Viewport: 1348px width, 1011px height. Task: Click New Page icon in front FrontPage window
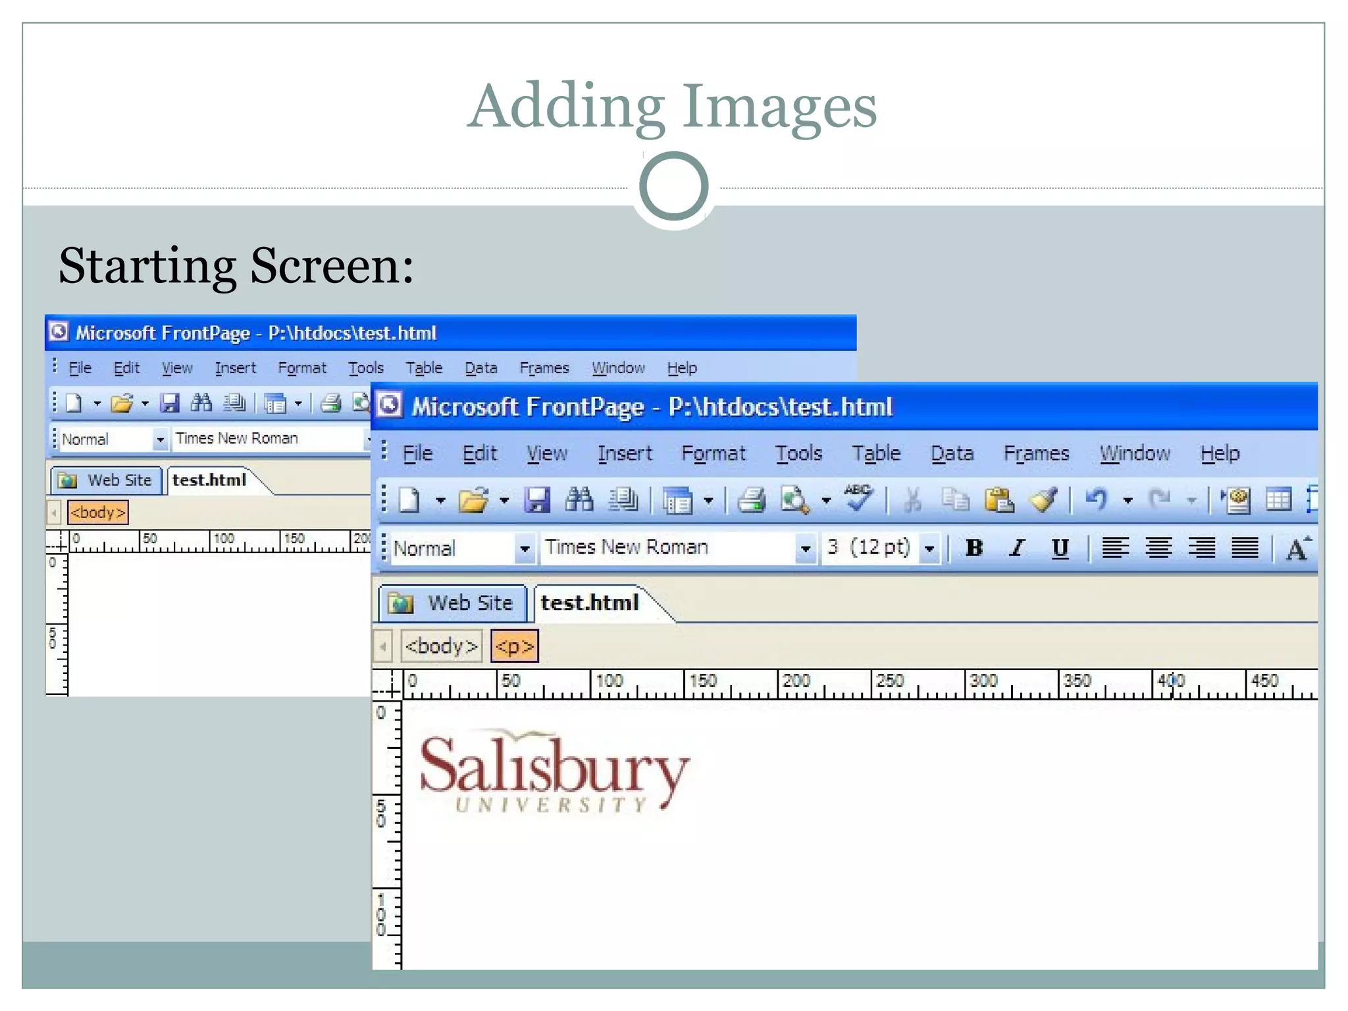[409, 500]
